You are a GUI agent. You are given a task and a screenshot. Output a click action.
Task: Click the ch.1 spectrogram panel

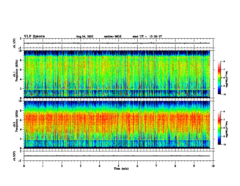(x=117, y=74)
